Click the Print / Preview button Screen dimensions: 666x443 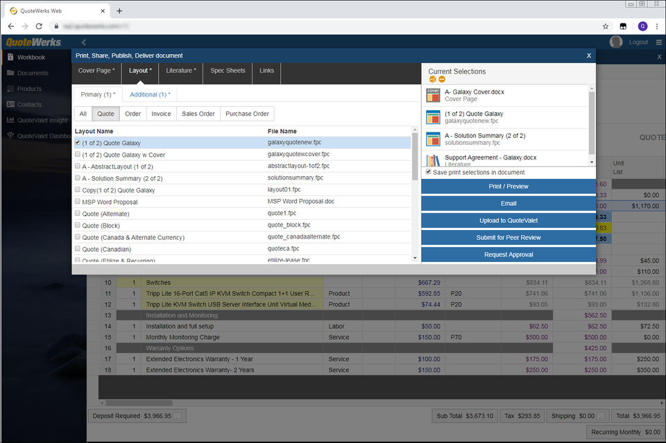tap(509, 186)
